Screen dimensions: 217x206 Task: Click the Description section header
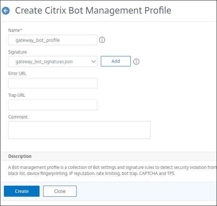20,156
